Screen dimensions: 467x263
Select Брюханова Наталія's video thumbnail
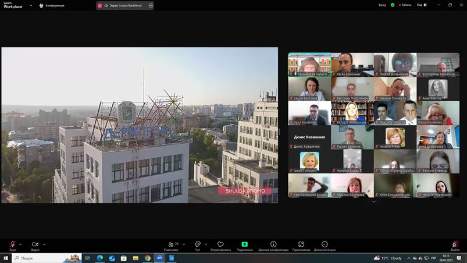[x=309, y=65]
